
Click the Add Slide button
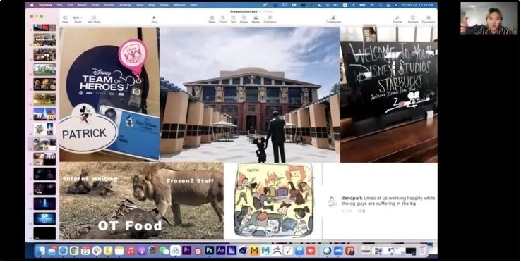(x=94, y=19)
